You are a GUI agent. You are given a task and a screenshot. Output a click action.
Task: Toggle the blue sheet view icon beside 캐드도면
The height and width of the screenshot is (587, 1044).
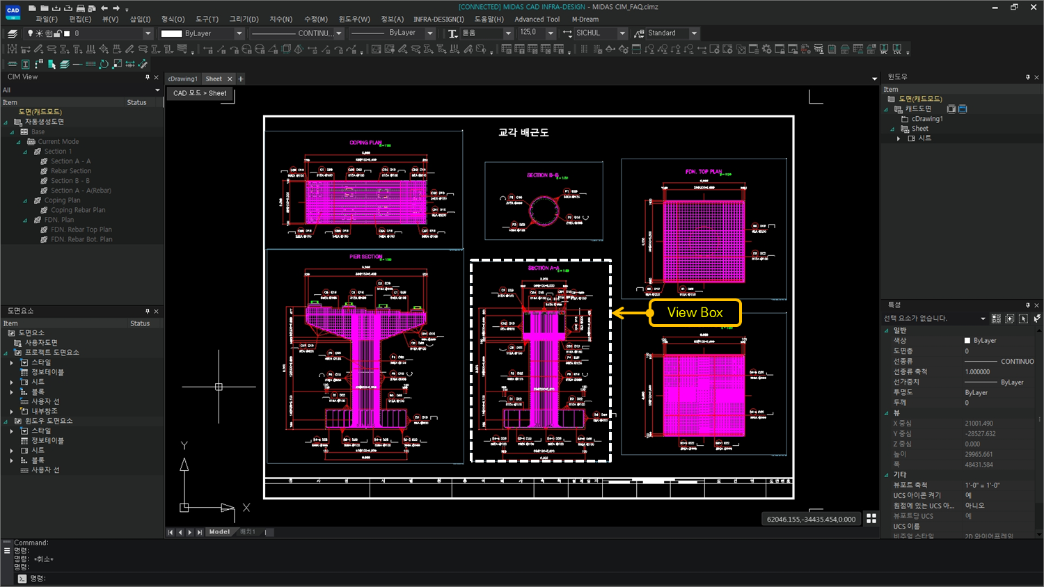click(x=963, y=108)
